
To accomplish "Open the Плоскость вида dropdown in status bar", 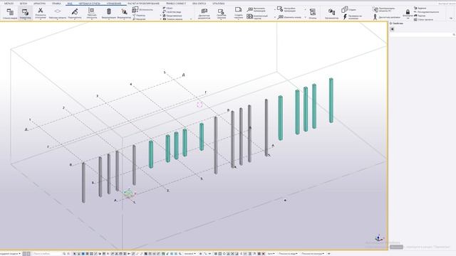I will (x=288, y=254).
